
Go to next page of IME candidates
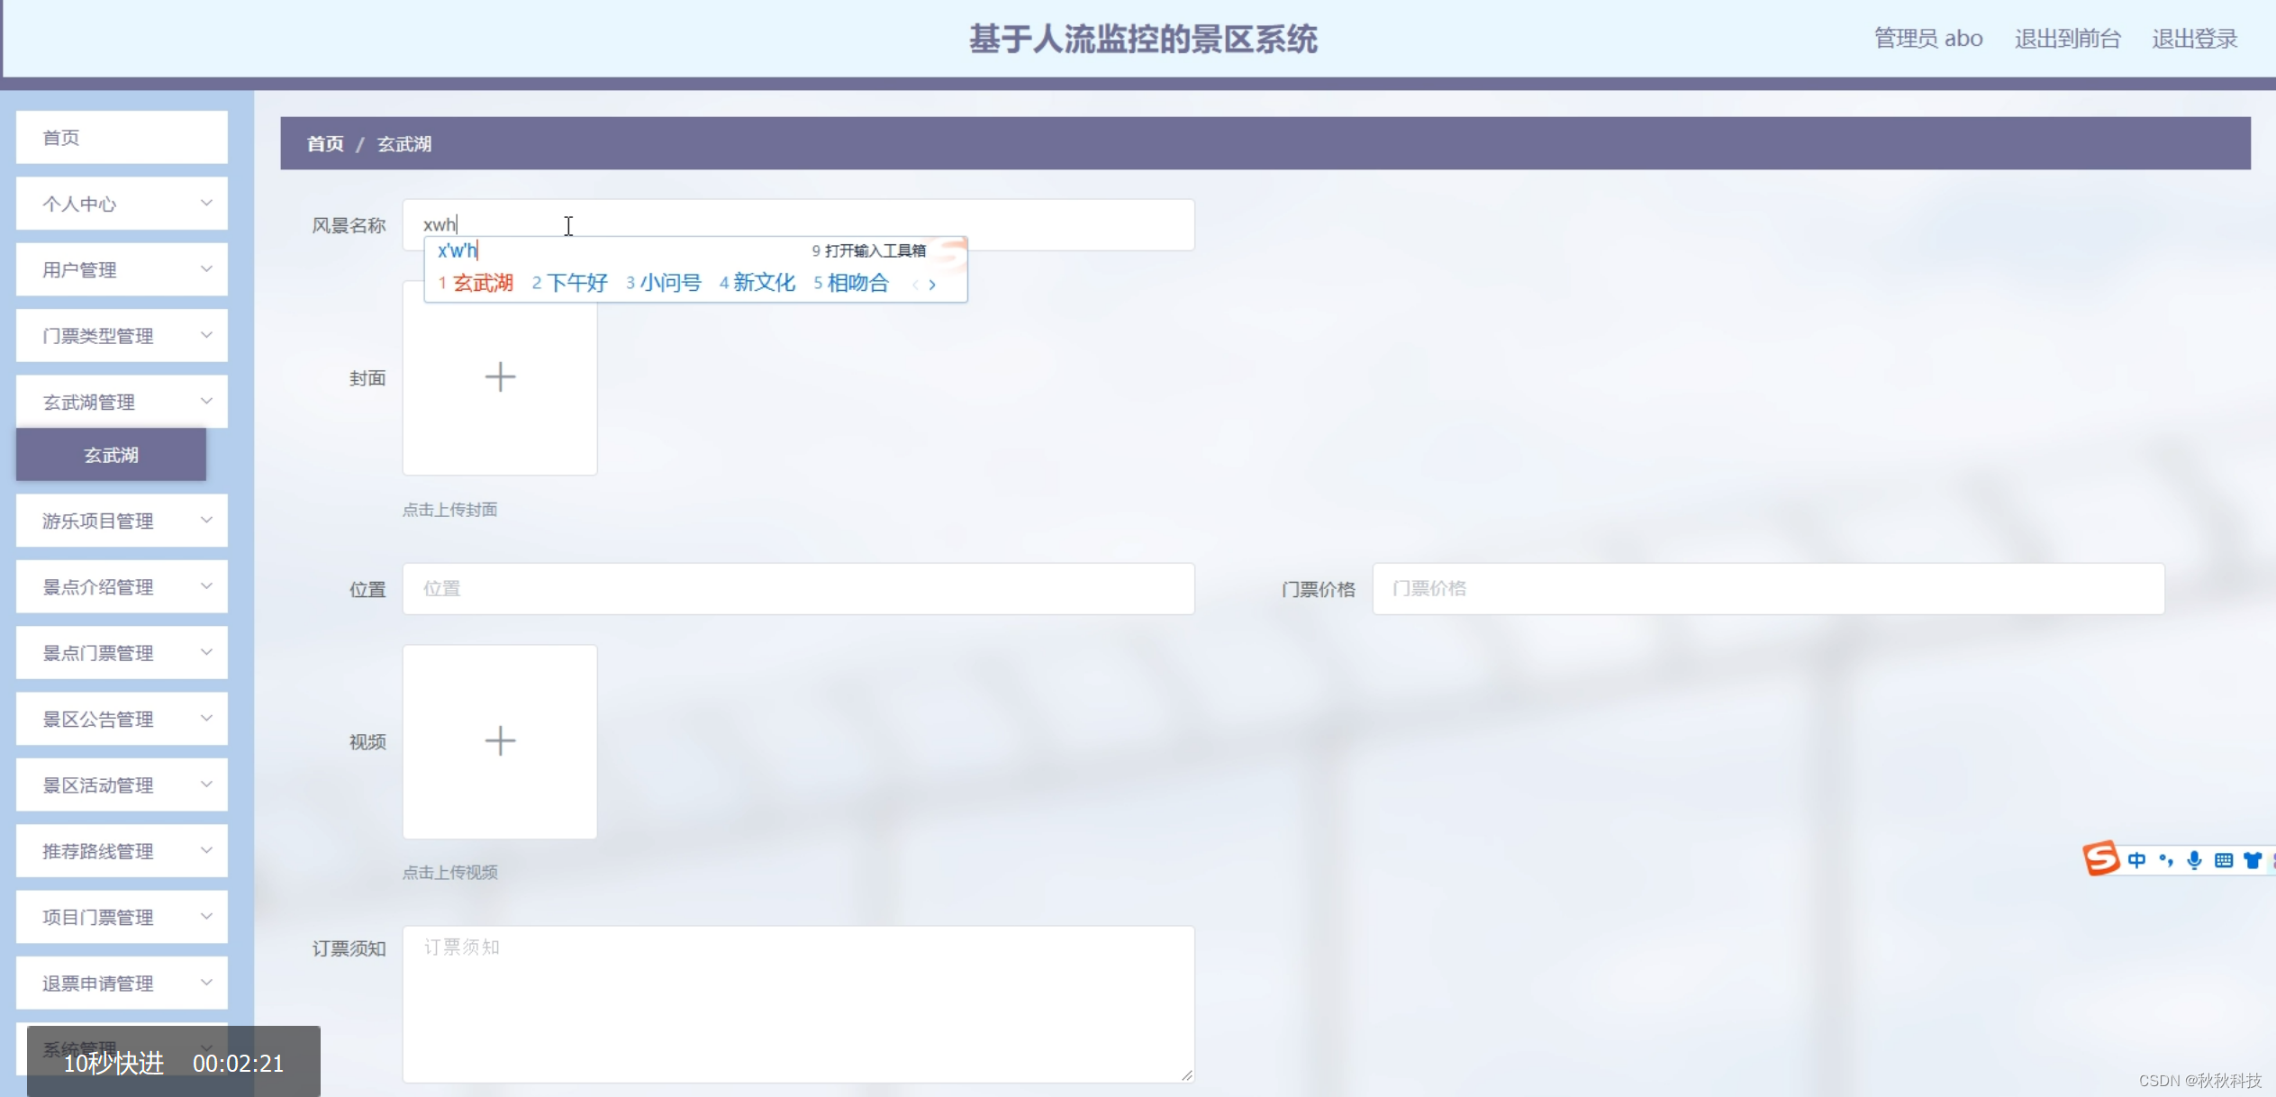932,285
